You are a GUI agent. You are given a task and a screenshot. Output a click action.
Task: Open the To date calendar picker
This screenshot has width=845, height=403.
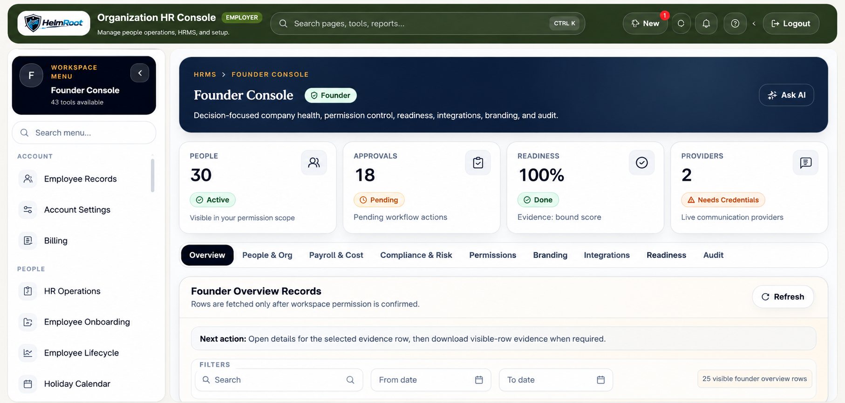point(601,380)
